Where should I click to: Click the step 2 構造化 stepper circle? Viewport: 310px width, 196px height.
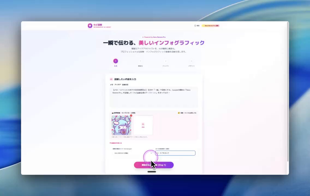pyautogui.click(x=141, y=61)
